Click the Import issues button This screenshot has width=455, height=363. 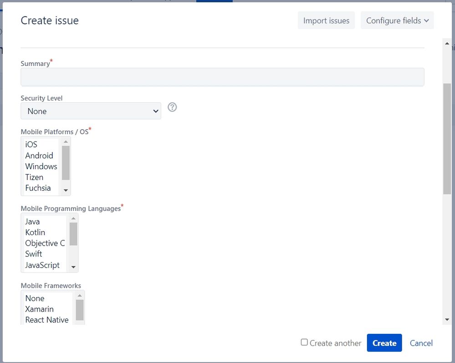coord(326,20)
